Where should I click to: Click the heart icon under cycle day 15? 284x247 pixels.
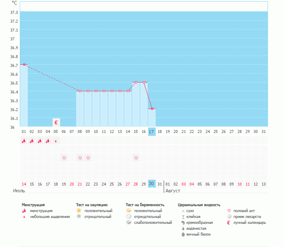tap(136, 158)
